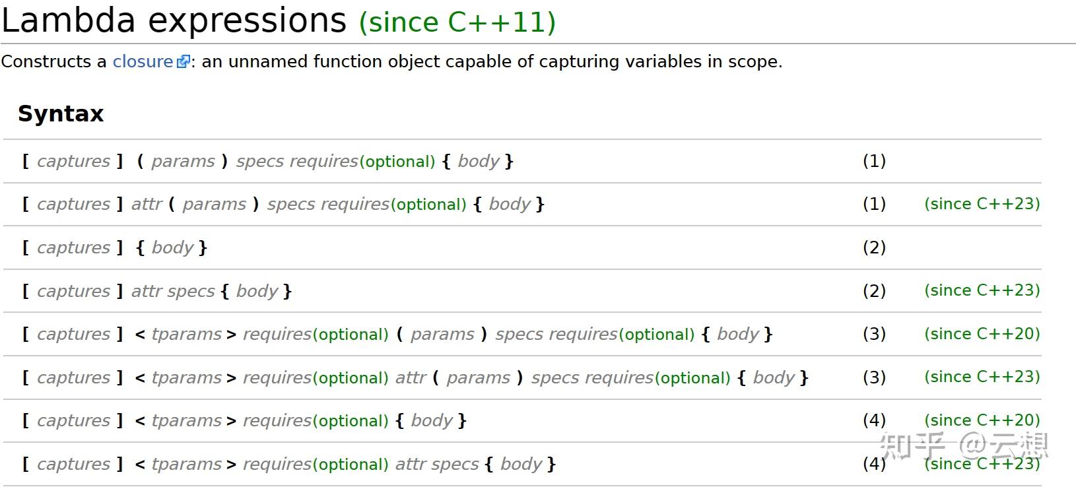Click (since C++20) label on form (4)

pos(982,420)
